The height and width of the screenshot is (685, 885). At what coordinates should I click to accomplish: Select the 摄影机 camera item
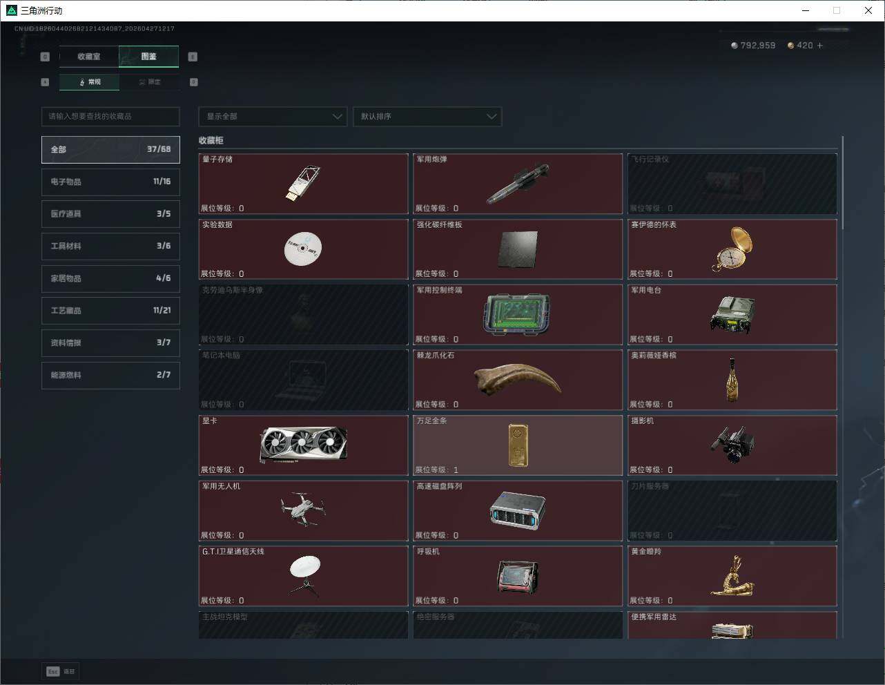pyautogui.click(x=732, y=445)
